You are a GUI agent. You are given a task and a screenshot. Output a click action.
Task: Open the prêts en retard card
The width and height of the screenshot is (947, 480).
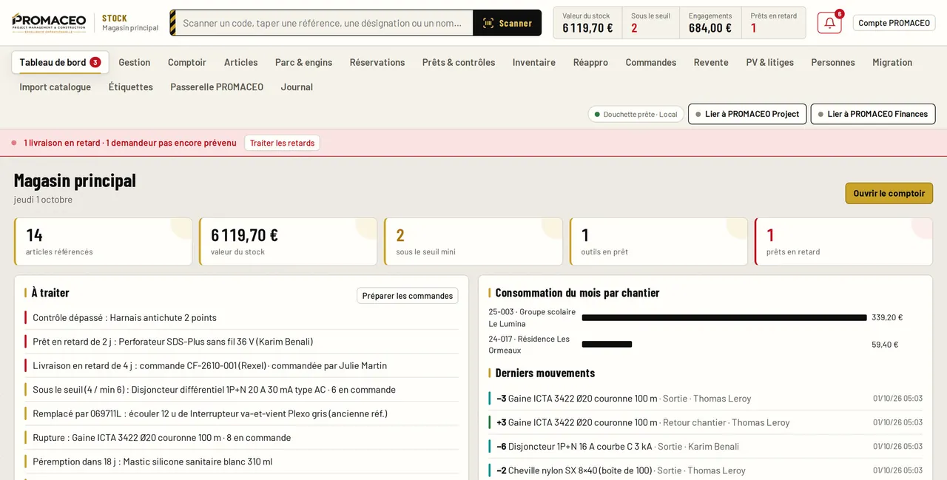[x=843, y=242]
